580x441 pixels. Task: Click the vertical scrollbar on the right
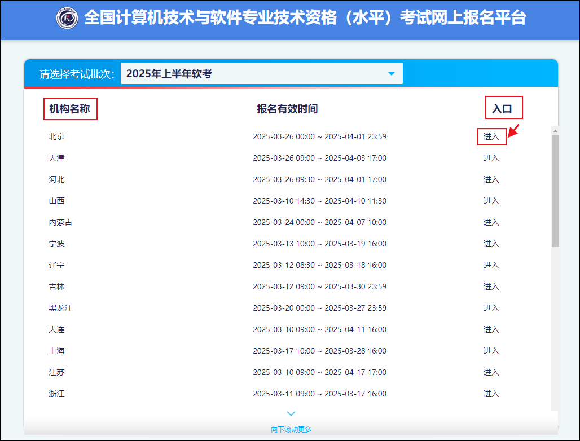click(x=554, y=169)
